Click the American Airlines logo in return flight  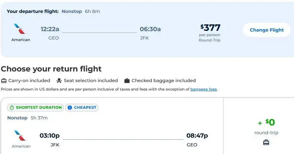[20, 135]
